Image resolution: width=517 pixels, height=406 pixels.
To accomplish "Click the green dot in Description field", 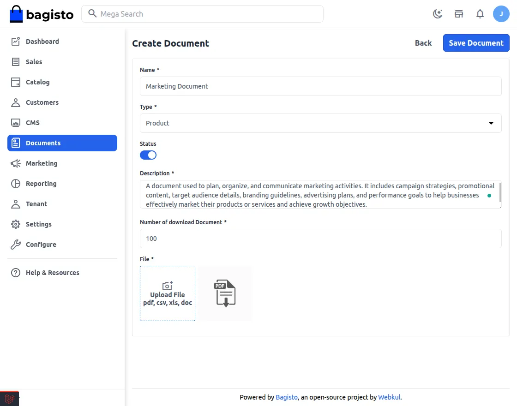I will pyautogui.click(x=489, y=196).
